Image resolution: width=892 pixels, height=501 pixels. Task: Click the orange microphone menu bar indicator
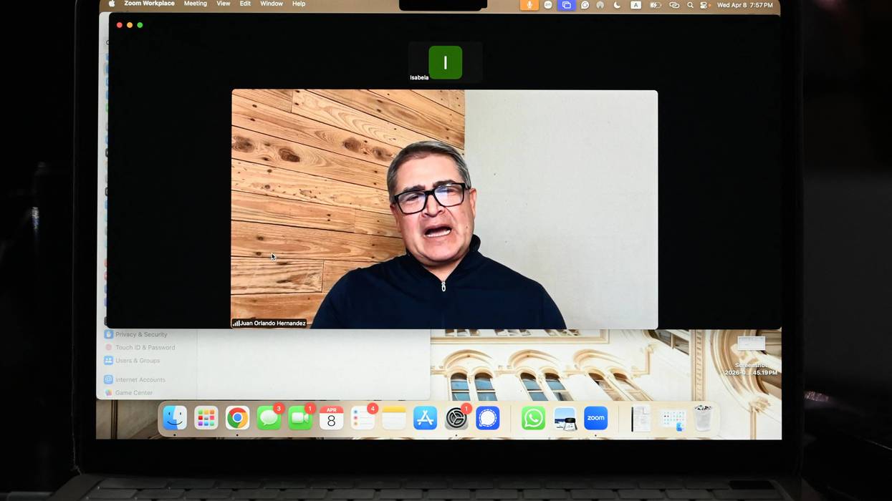529,5
